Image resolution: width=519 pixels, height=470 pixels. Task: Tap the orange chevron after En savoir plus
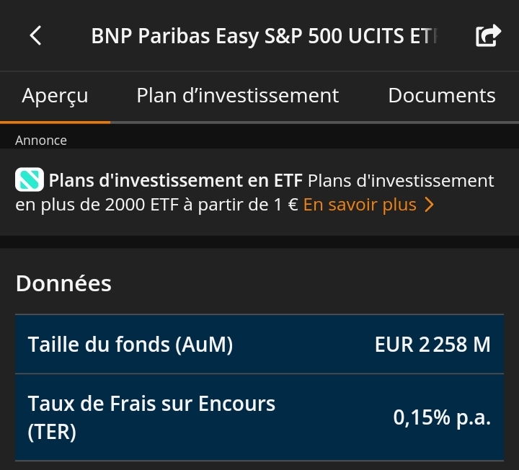tap(430, 205)
